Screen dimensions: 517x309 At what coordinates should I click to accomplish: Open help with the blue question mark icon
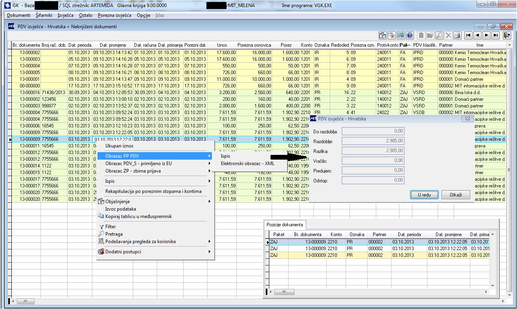coord(409,35)
